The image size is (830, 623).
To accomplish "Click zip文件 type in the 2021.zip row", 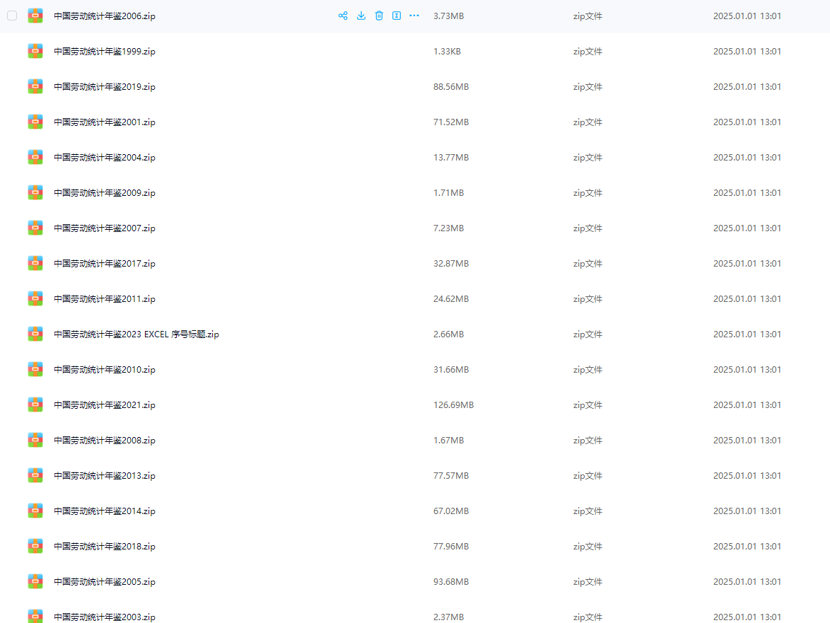I will click(x=588, y=405).
